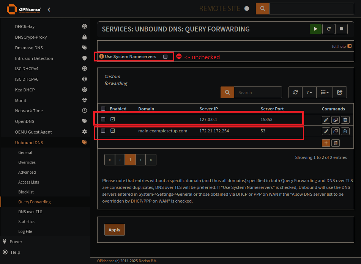This screenshot has width=361, height=264.
Task: Open DNS over TLS page
Action: click(x=30, y=212)
